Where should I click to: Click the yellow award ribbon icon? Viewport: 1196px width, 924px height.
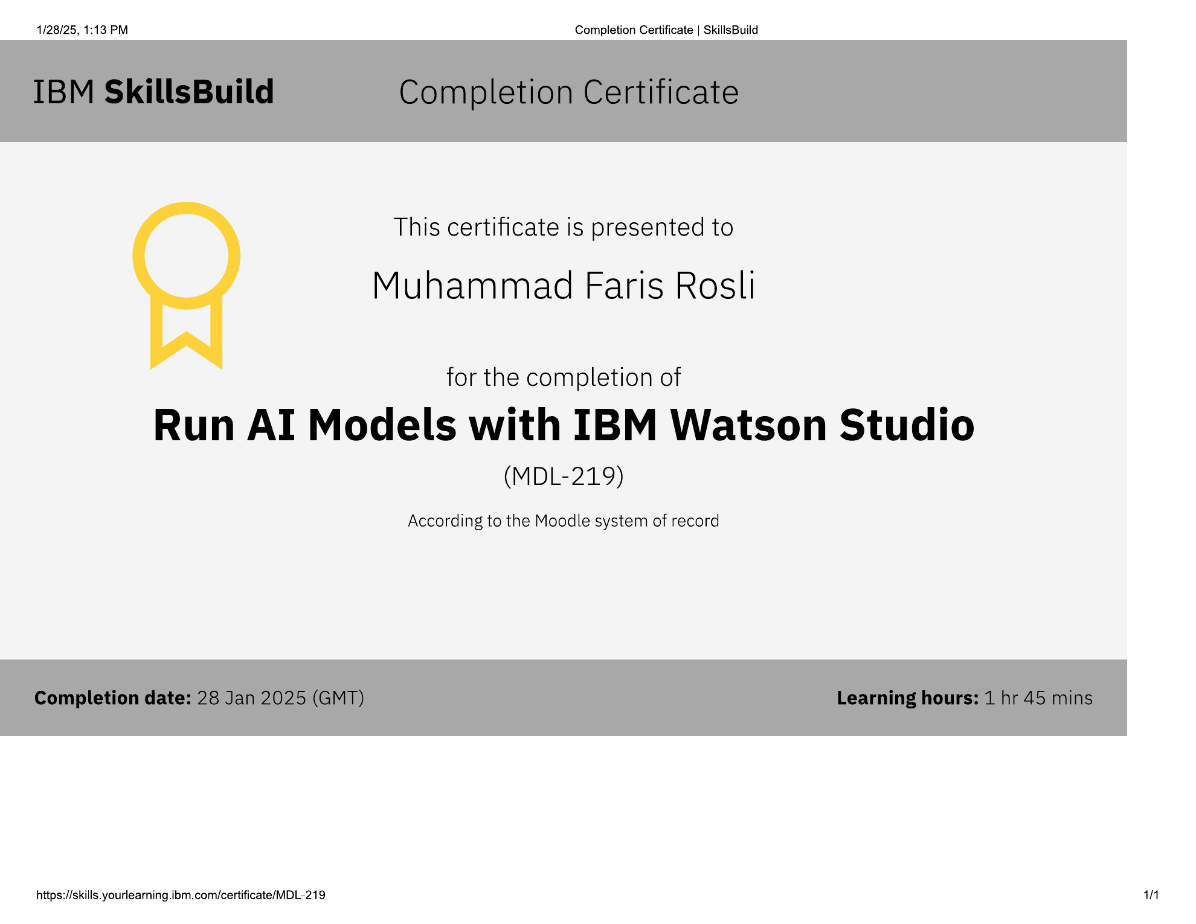(x=186, y=285)
